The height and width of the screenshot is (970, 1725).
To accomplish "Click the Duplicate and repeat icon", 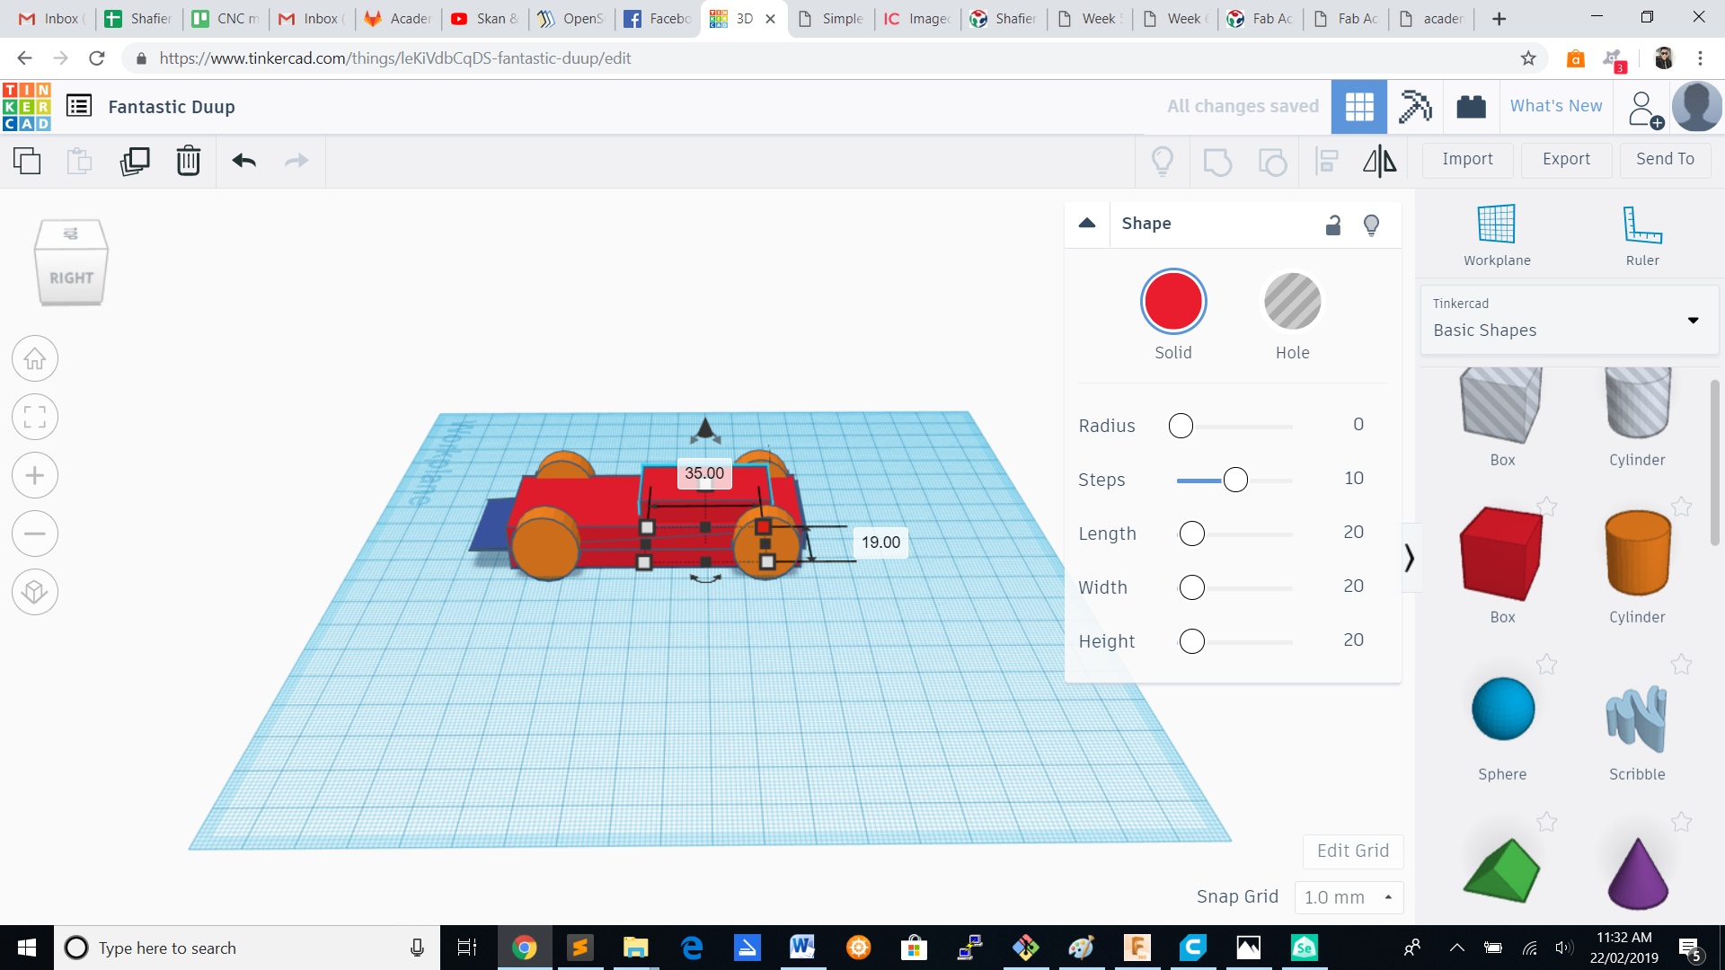I will [135, 161].
